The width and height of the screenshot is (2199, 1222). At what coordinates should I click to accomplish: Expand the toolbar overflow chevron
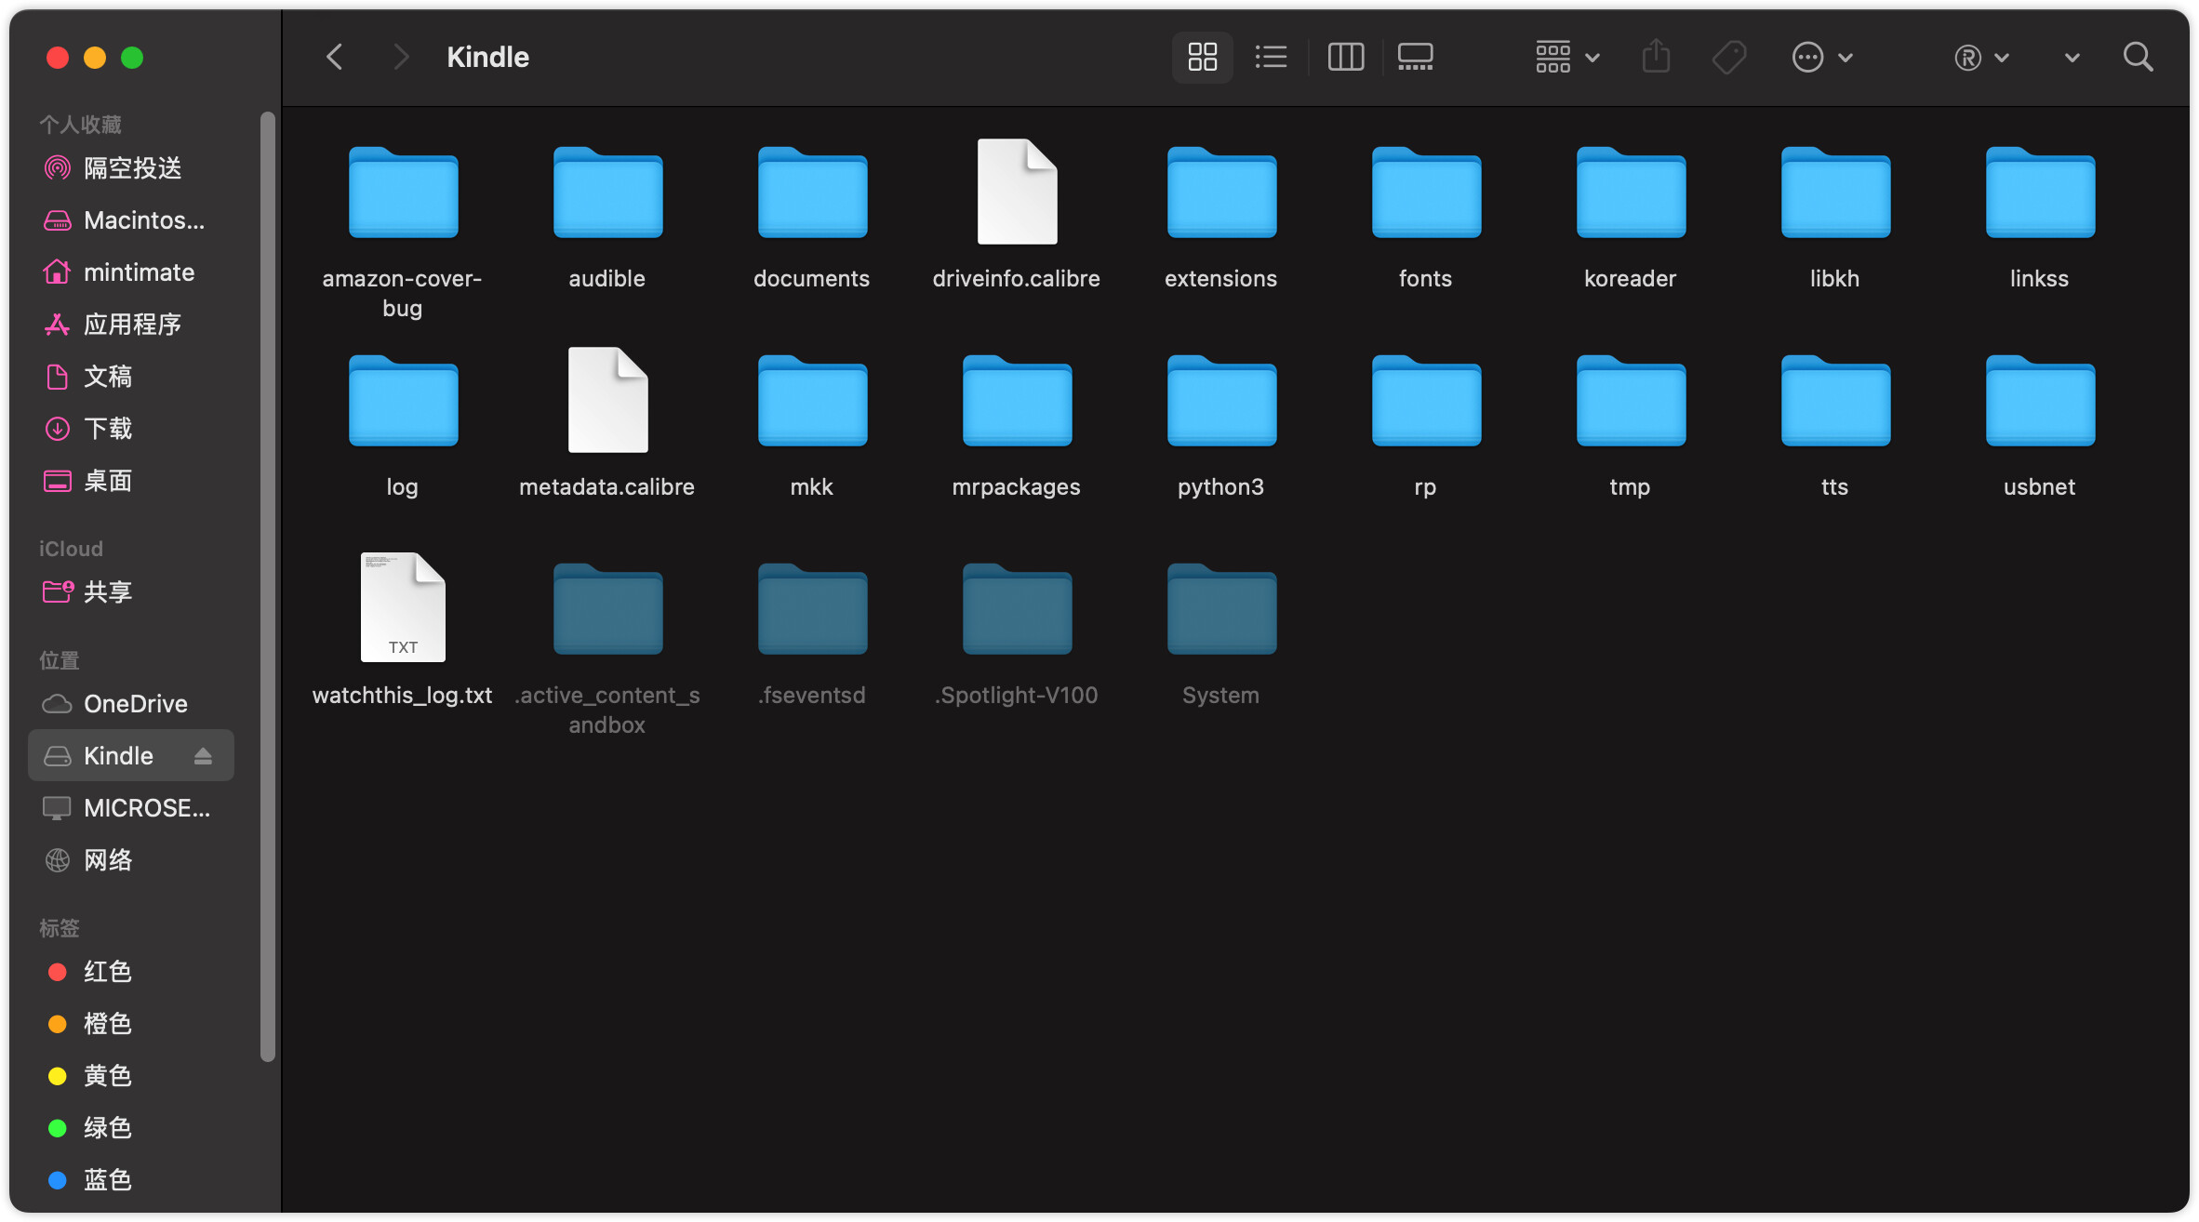(x=2072, y=58)
